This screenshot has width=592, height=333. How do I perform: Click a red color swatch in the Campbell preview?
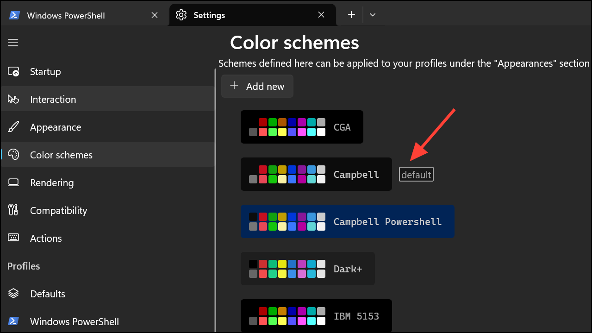click(263, 169)
